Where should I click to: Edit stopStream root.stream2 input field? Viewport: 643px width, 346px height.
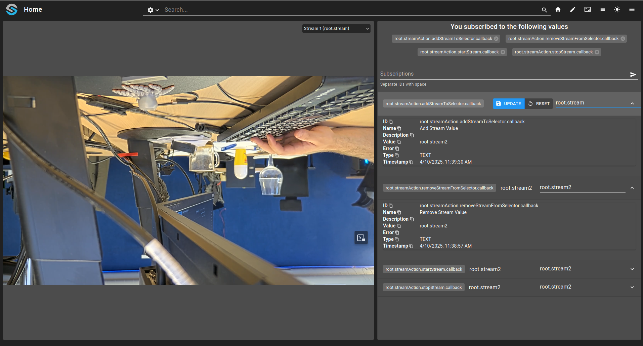[x=583, y=287]
